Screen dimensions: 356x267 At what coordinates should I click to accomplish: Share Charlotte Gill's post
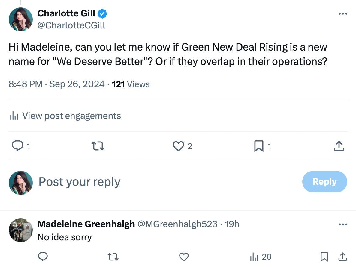pos(339,146)
